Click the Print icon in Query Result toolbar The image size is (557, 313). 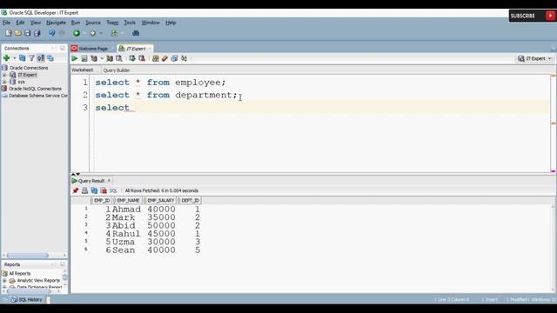tap(84, 190)
